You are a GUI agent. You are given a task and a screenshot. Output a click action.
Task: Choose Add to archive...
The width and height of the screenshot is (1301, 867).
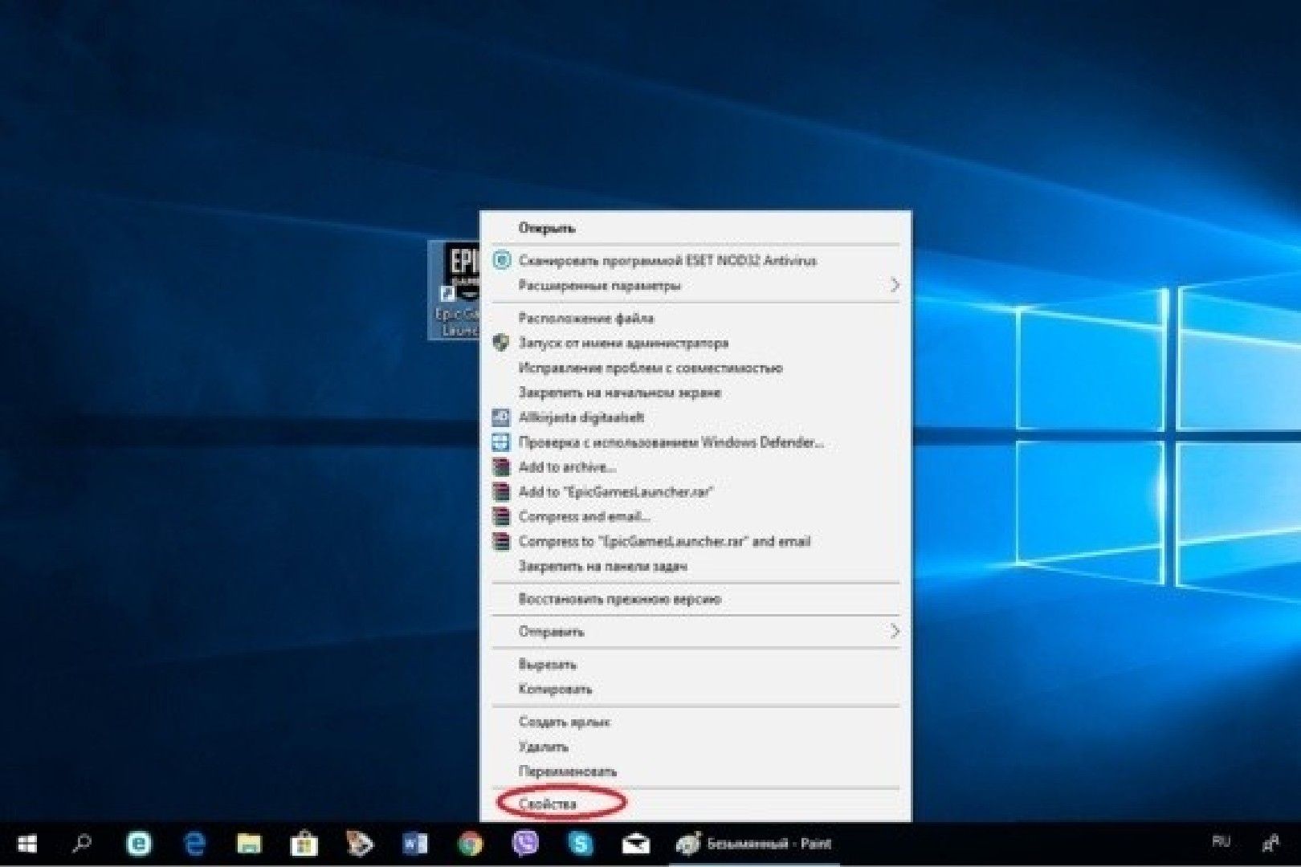(695, 467)
